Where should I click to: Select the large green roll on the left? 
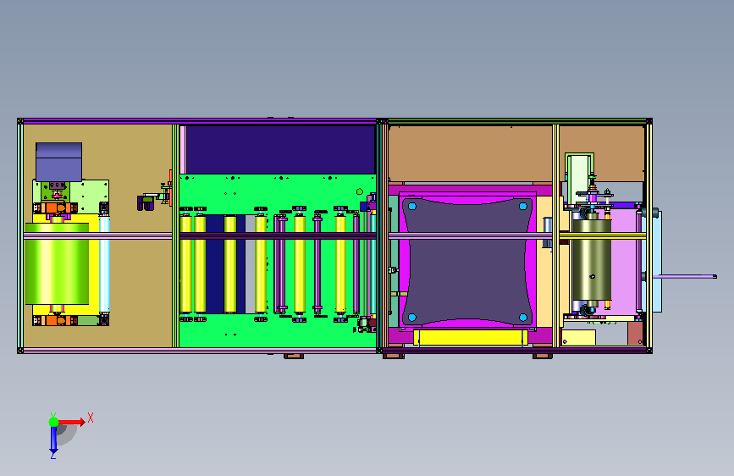pyautogui.click(x=57, y=263)
